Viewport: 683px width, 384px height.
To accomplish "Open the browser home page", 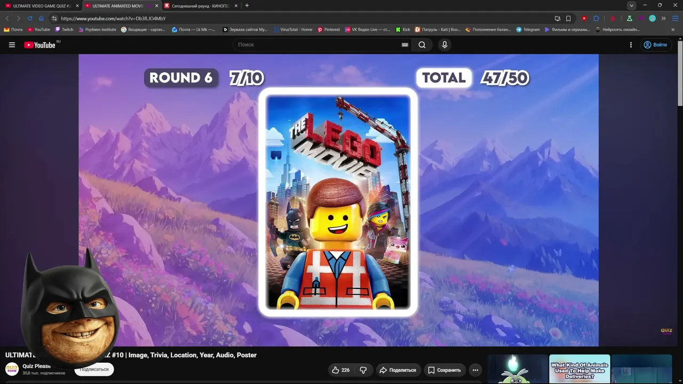I will point(41,18).
